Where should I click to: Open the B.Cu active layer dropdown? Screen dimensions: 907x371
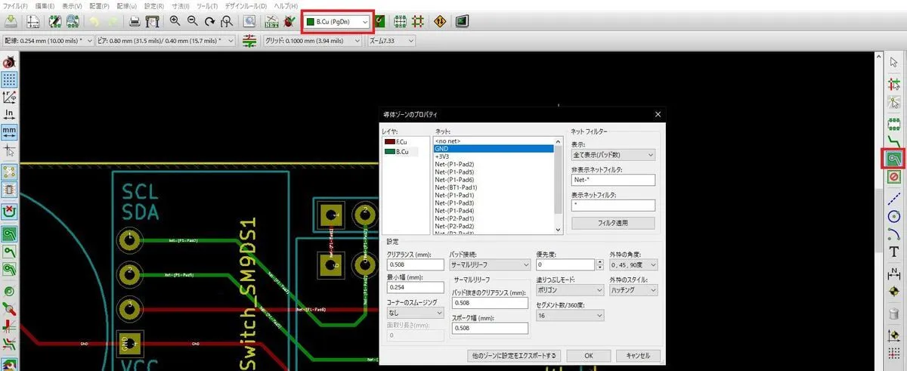click(338, 23)
